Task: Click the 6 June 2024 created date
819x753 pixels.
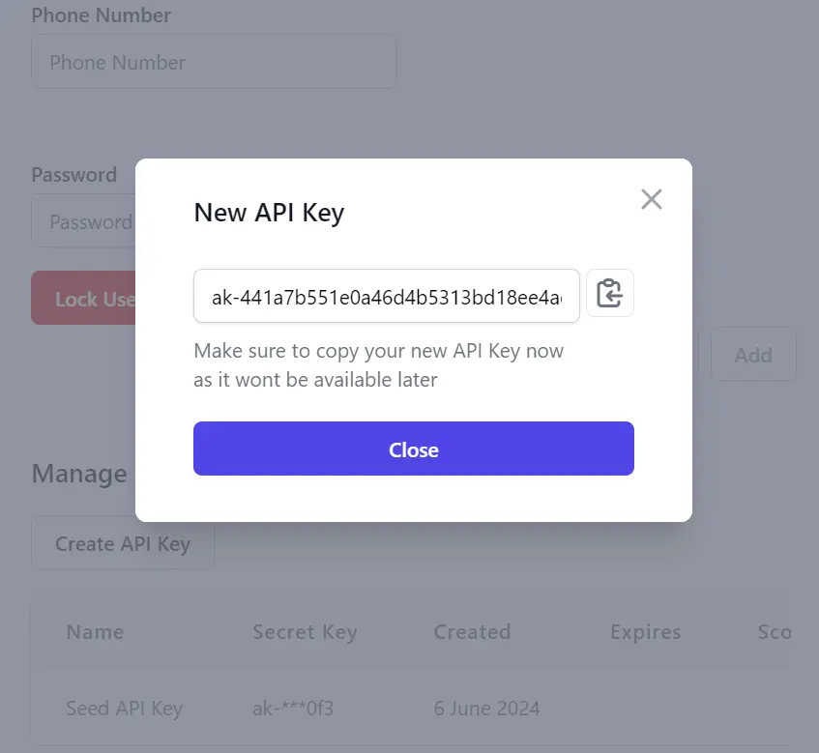Action: click(486, 708)
